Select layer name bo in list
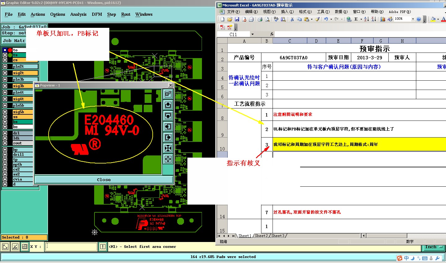Viewport: 446px width, 263px height. (23, 127)
